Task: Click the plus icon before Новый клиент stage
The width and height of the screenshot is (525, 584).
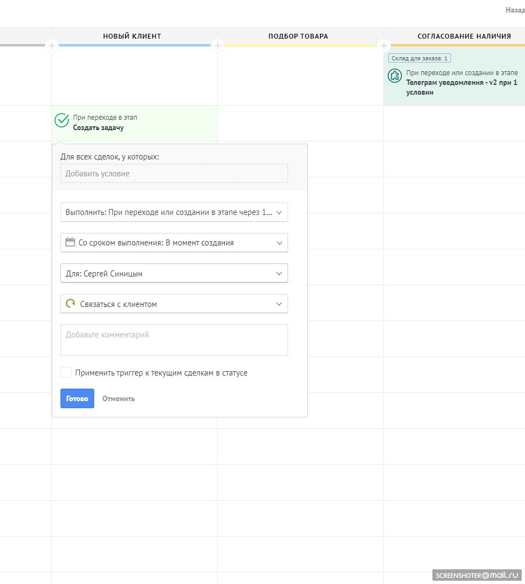Action: point(51,46)
